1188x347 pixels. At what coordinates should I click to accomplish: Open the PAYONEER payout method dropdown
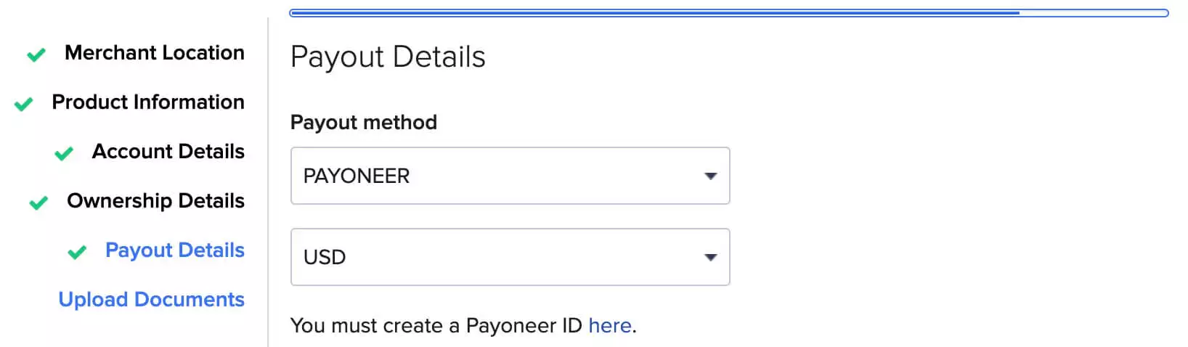coord(510,176)
